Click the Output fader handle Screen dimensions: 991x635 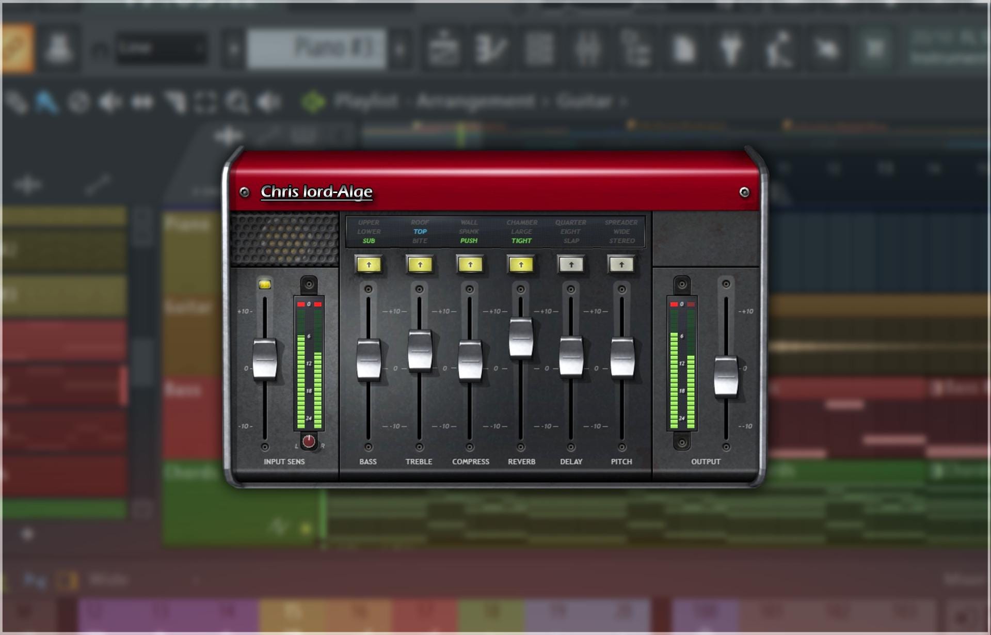726,376
